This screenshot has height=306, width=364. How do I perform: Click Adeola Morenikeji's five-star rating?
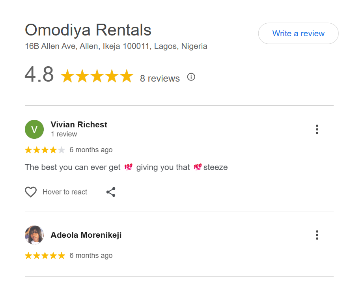point(45,256)
